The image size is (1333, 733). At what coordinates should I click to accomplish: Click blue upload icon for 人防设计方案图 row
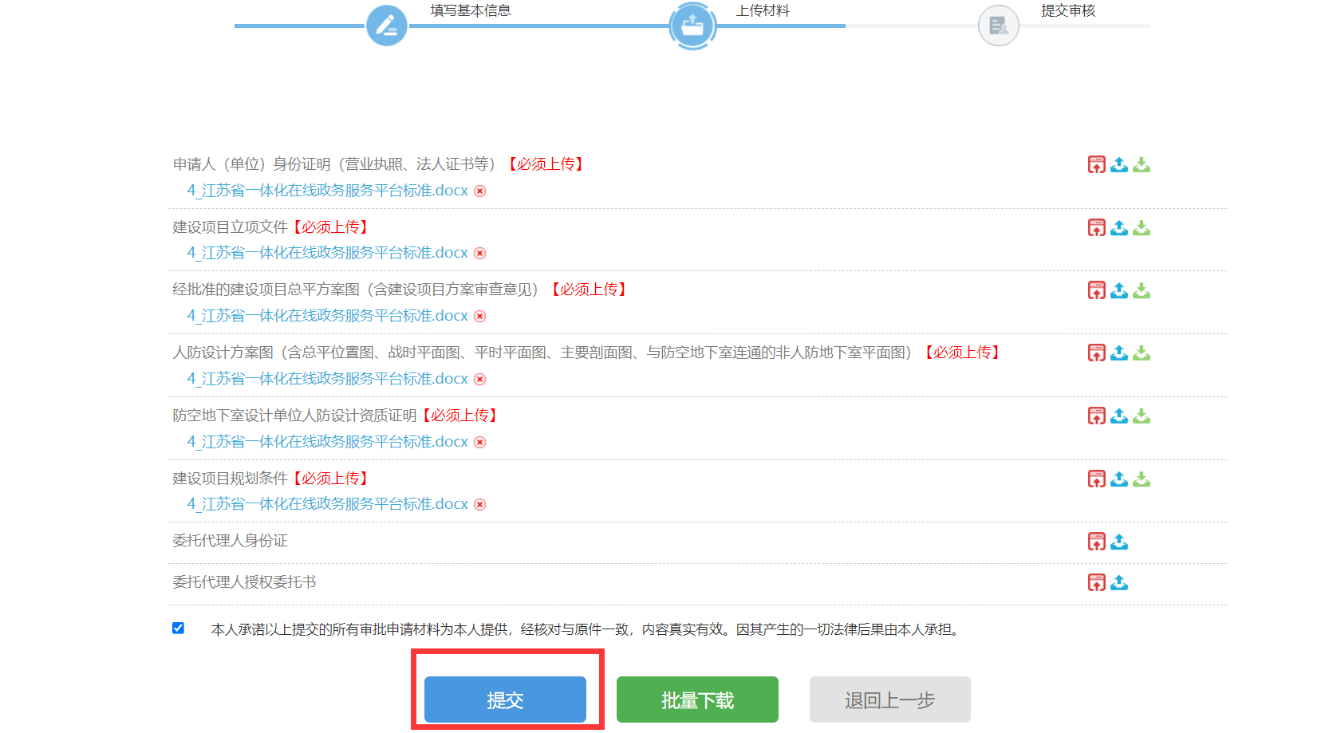[x=1119, y=353]
